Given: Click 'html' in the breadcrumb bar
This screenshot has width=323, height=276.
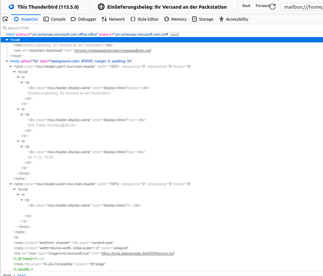Looking at the screenshot, I should tap(7, 275).
